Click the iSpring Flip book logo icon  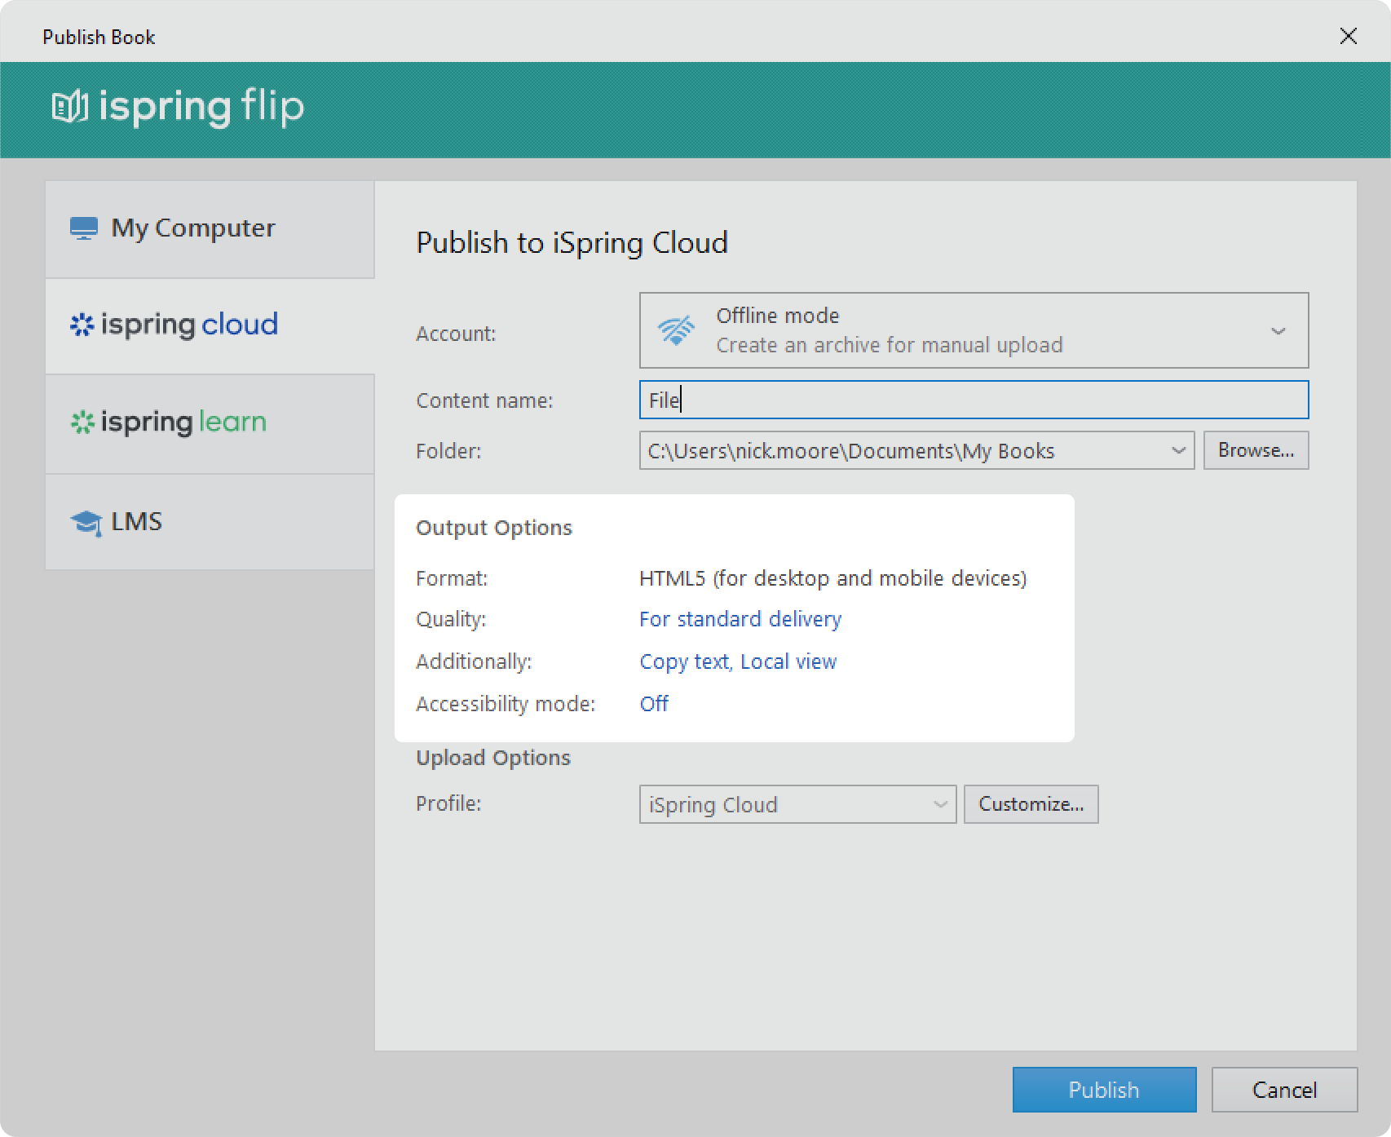pos(69,107)
